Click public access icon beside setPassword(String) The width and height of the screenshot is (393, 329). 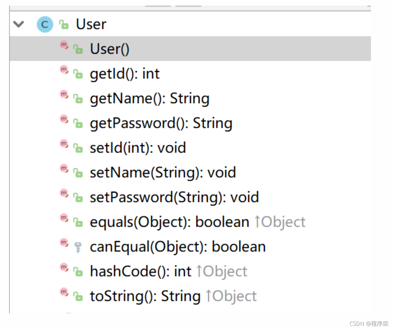(x=78, y=197)
